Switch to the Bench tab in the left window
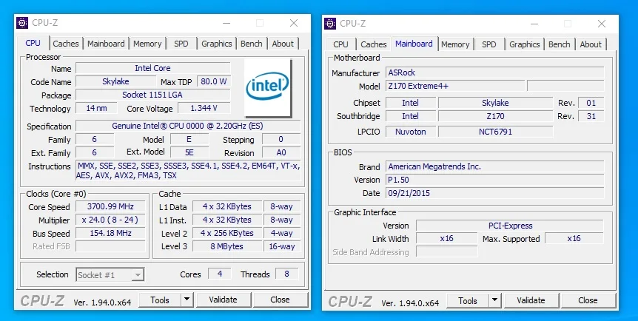The width and height of the screenshot is (638, 321). pyautogui.click(x=251, y=44)
